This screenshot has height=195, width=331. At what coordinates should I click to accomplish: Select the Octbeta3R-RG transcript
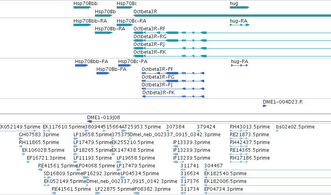[x=232, y=40]
